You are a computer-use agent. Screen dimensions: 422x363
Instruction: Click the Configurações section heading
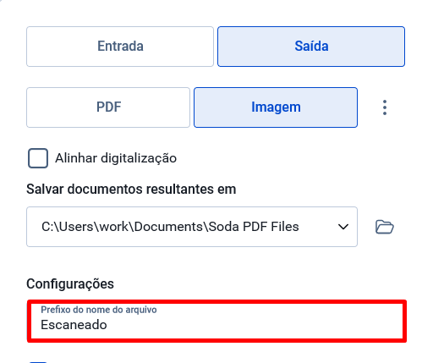tap(70, 283)
